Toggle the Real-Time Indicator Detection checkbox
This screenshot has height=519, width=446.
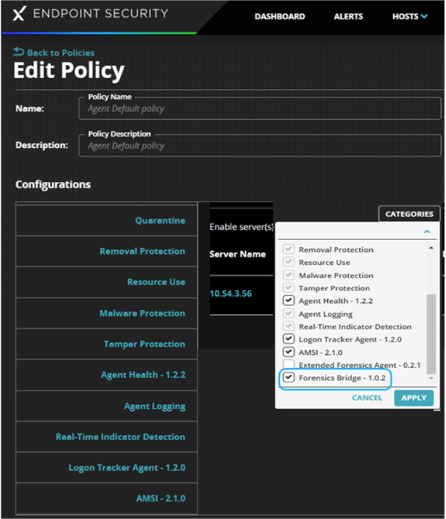(x=289, y=326)
